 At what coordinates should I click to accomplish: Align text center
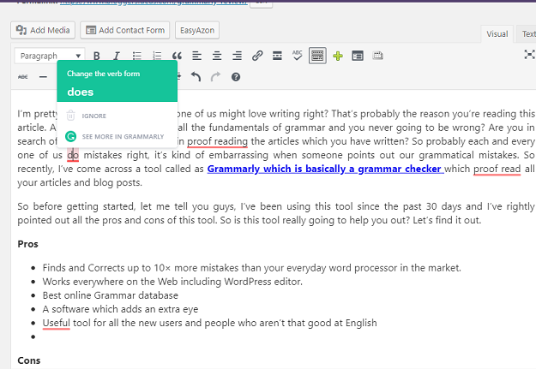217,56
